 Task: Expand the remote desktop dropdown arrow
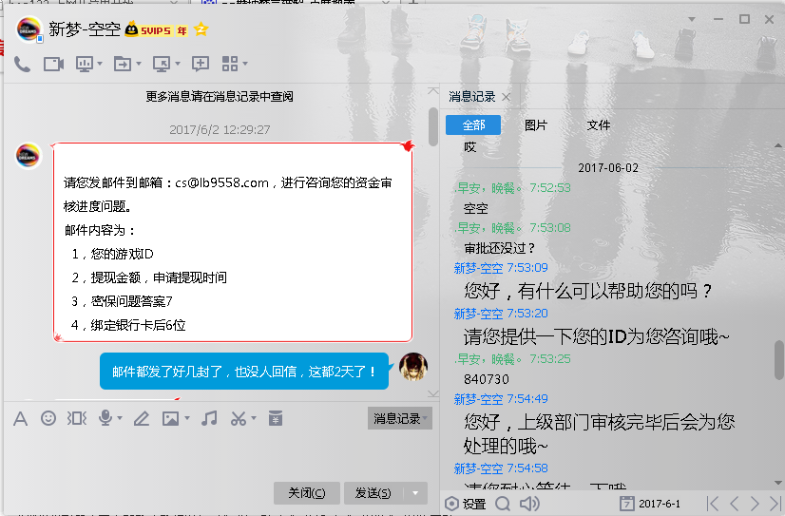[177, 64]
